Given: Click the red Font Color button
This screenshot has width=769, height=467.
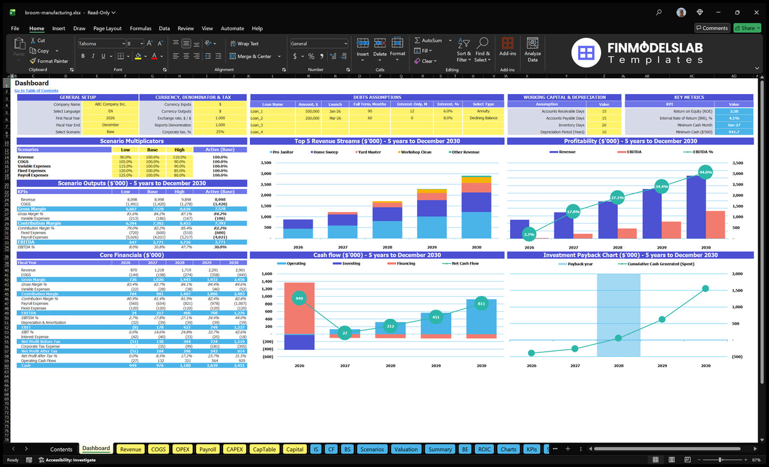Looking at the screenshot, I should [x=153, y=56].
